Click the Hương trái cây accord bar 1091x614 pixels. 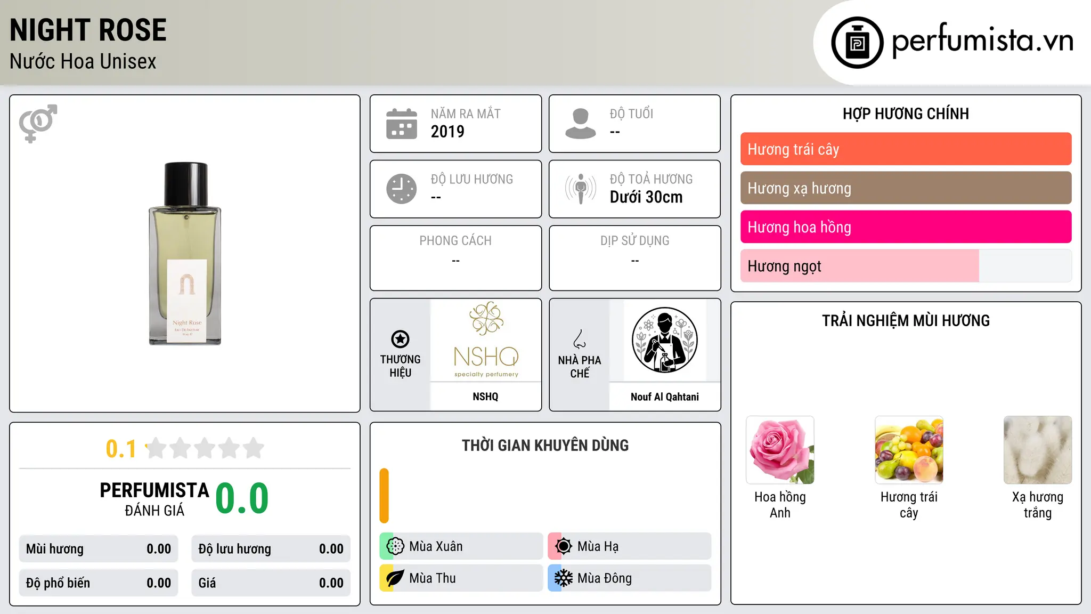coord(906,149)
